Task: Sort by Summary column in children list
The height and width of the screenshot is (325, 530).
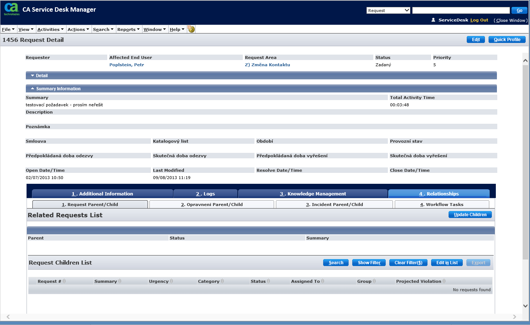Action: coord(120,281)
